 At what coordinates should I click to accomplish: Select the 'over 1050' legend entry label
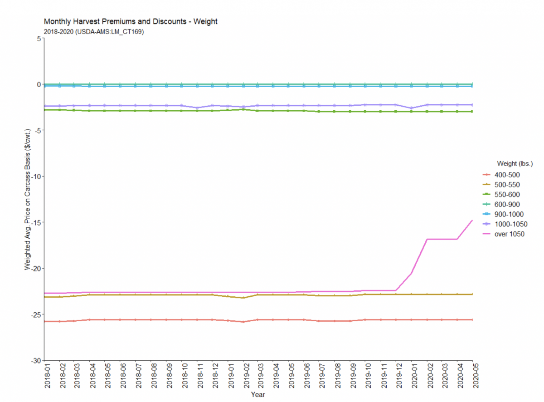[512, 235]
